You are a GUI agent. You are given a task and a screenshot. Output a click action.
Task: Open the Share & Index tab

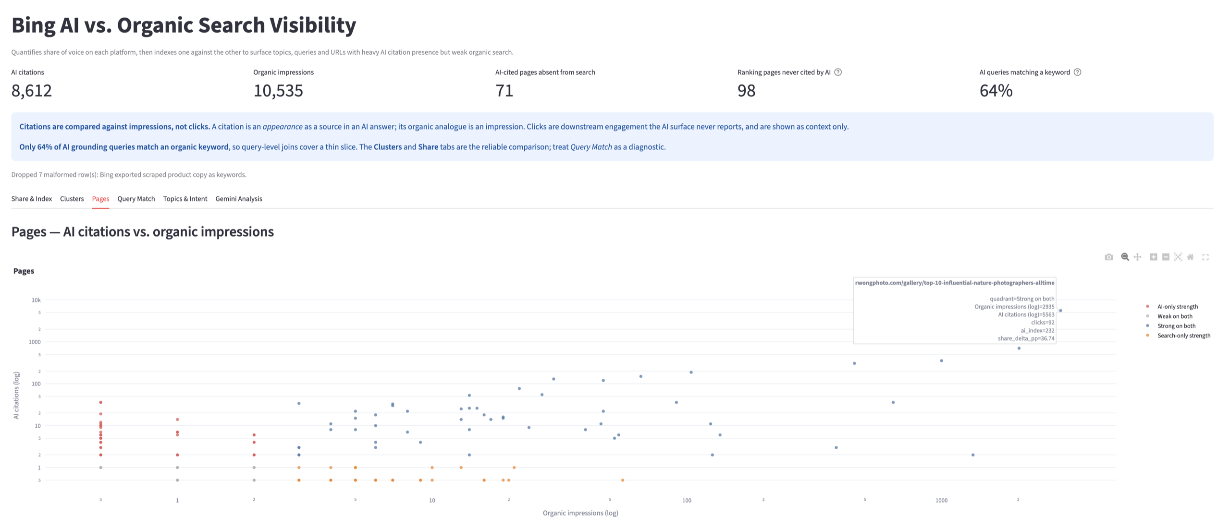(32, 199)
